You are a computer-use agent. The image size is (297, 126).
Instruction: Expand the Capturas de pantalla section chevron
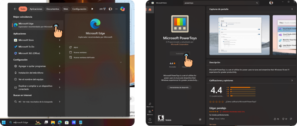click(292, 9)
